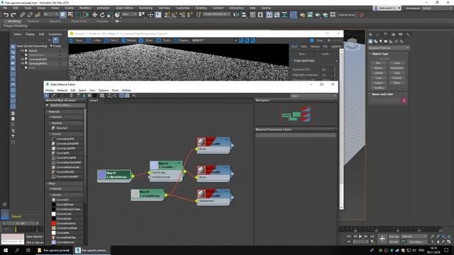Viewport: 454px width, 255px height.
Task: Activate the Select and Rotate tool
Action: [102, 15]
